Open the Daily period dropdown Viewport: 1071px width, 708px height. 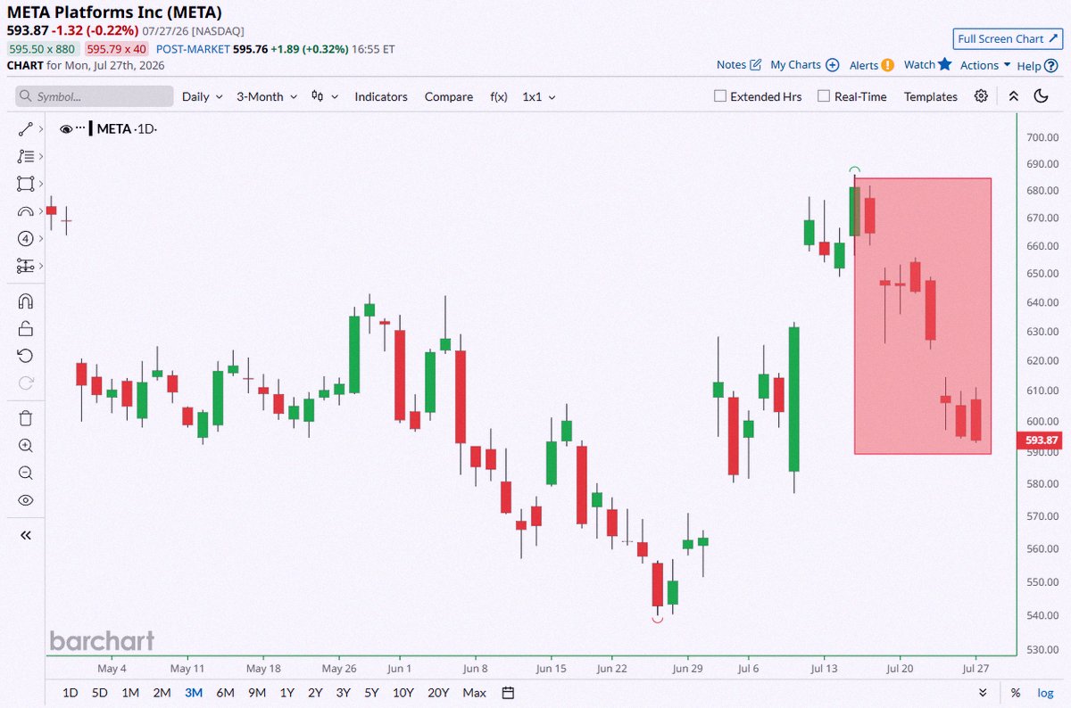click(203, 96)
